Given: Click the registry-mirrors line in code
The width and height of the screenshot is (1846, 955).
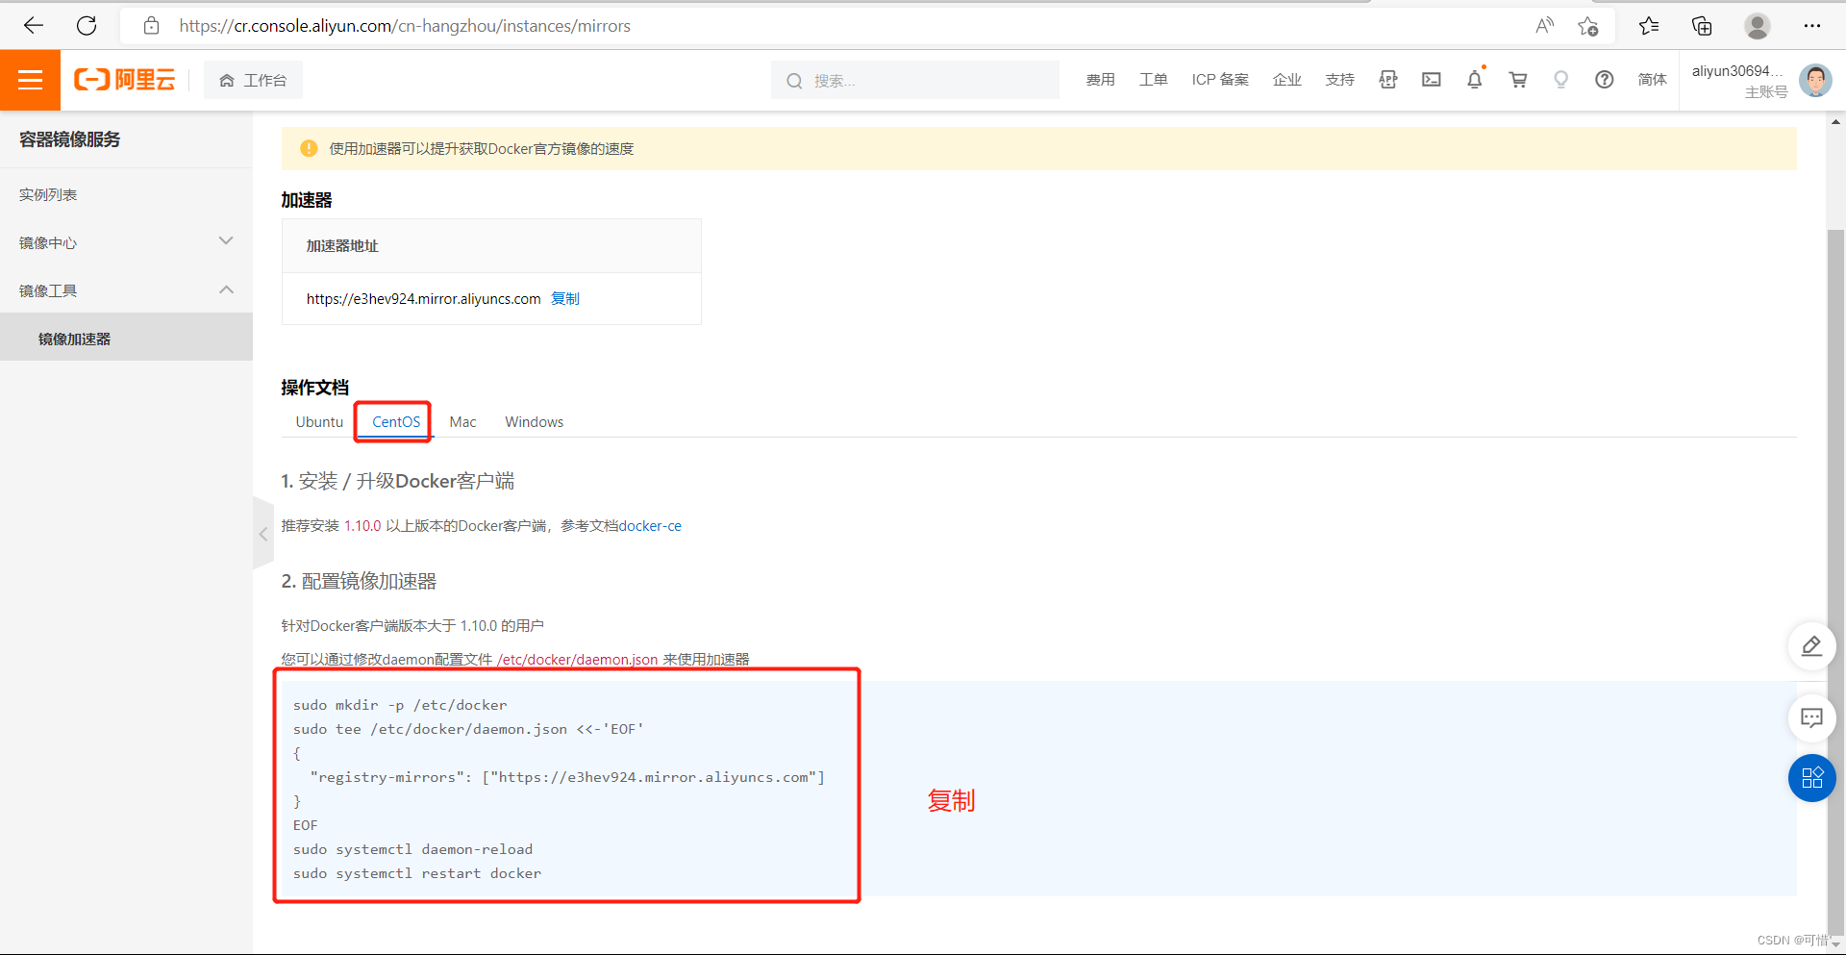Looking at the screenshot, I should (x=567, y=777).
